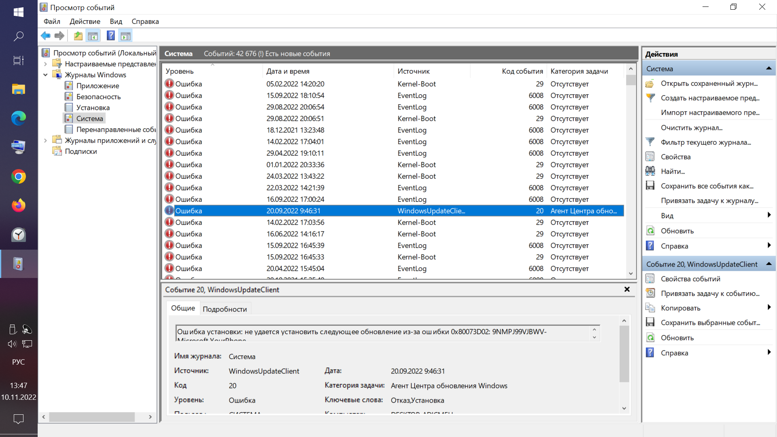Toggle the Actions pane toolbar icon

point(125,36)
